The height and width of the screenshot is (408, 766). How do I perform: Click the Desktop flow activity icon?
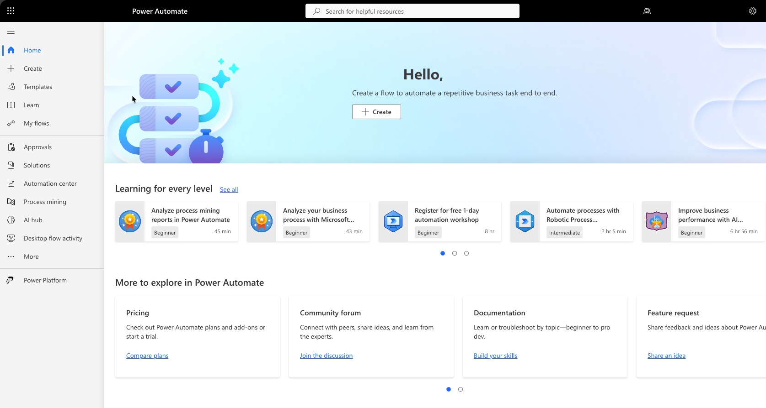(x=11, y=238)
